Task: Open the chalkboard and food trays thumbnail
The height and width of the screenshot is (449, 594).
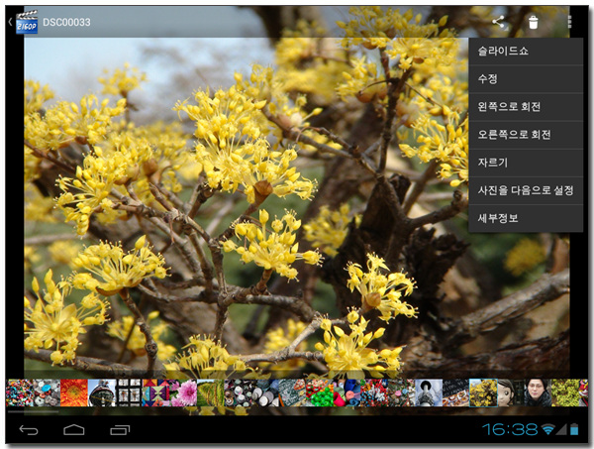Action: point(455,393)
